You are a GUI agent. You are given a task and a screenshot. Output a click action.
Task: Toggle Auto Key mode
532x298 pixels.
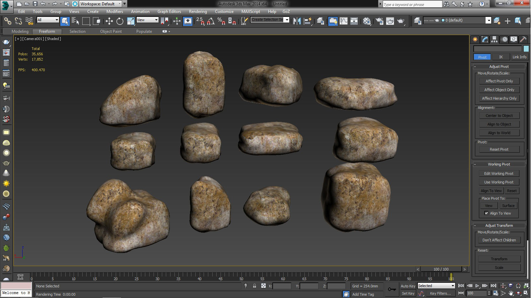[408, 286]
